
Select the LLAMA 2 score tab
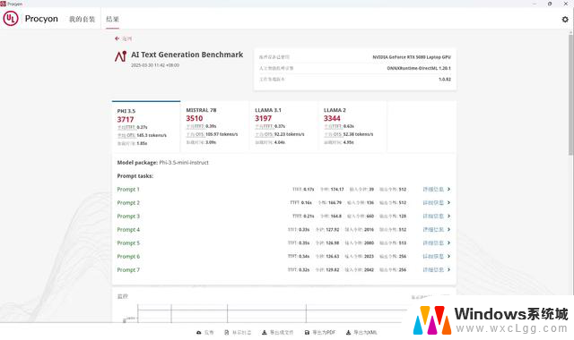[x=352, y=126]
